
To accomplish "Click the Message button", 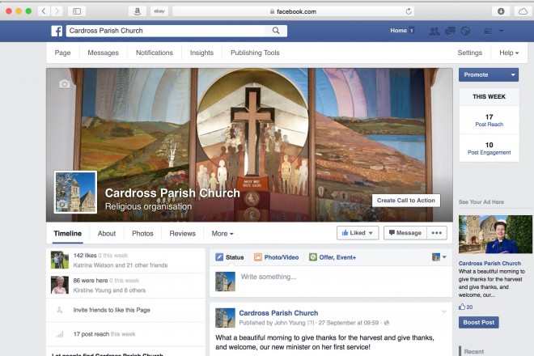I will [405, 233].
